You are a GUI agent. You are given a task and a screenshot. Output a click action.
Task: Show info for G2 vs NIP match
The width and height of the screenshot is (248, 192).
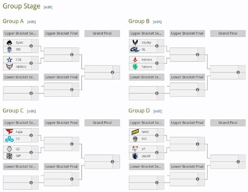(31, 153)
